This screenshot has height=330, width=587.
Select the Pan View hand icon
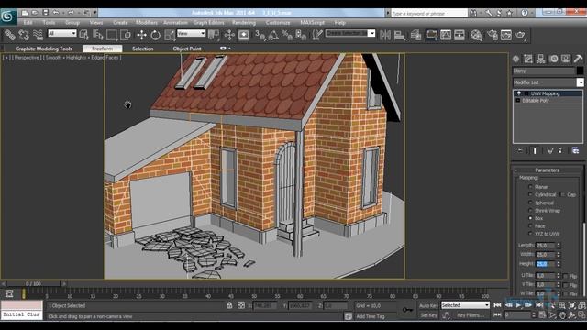coord(562,314)
